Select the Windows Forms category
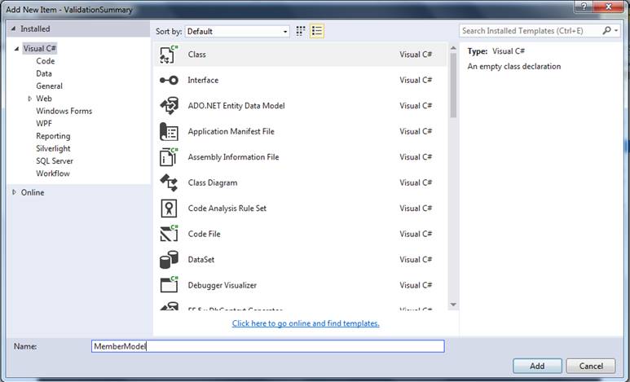This screenshot has width=630, height=382. (x=64, y=111)
